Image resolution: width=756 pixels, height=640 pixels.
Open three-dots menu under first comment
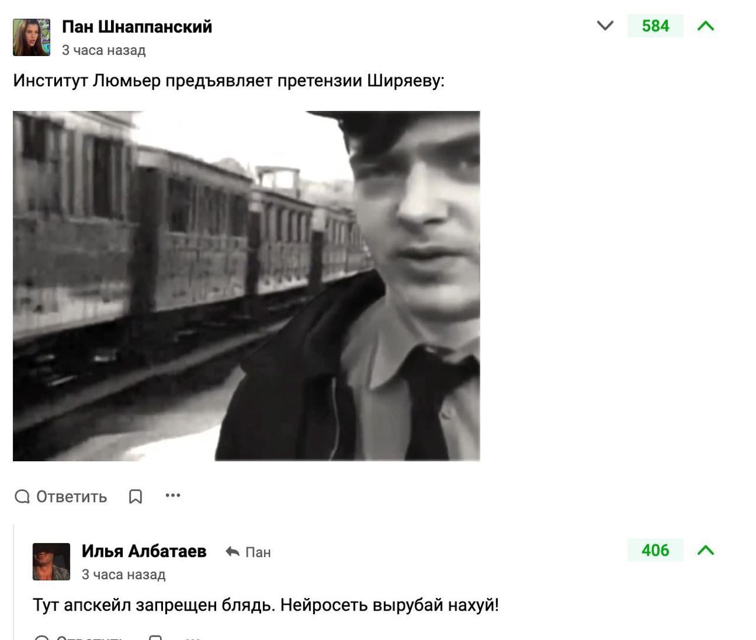(x=172, y=495)
